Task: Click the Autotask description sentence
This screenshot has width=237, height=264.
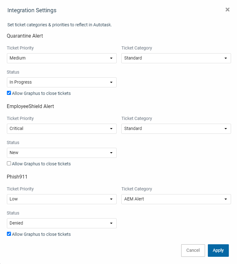Action: (60, 25)
